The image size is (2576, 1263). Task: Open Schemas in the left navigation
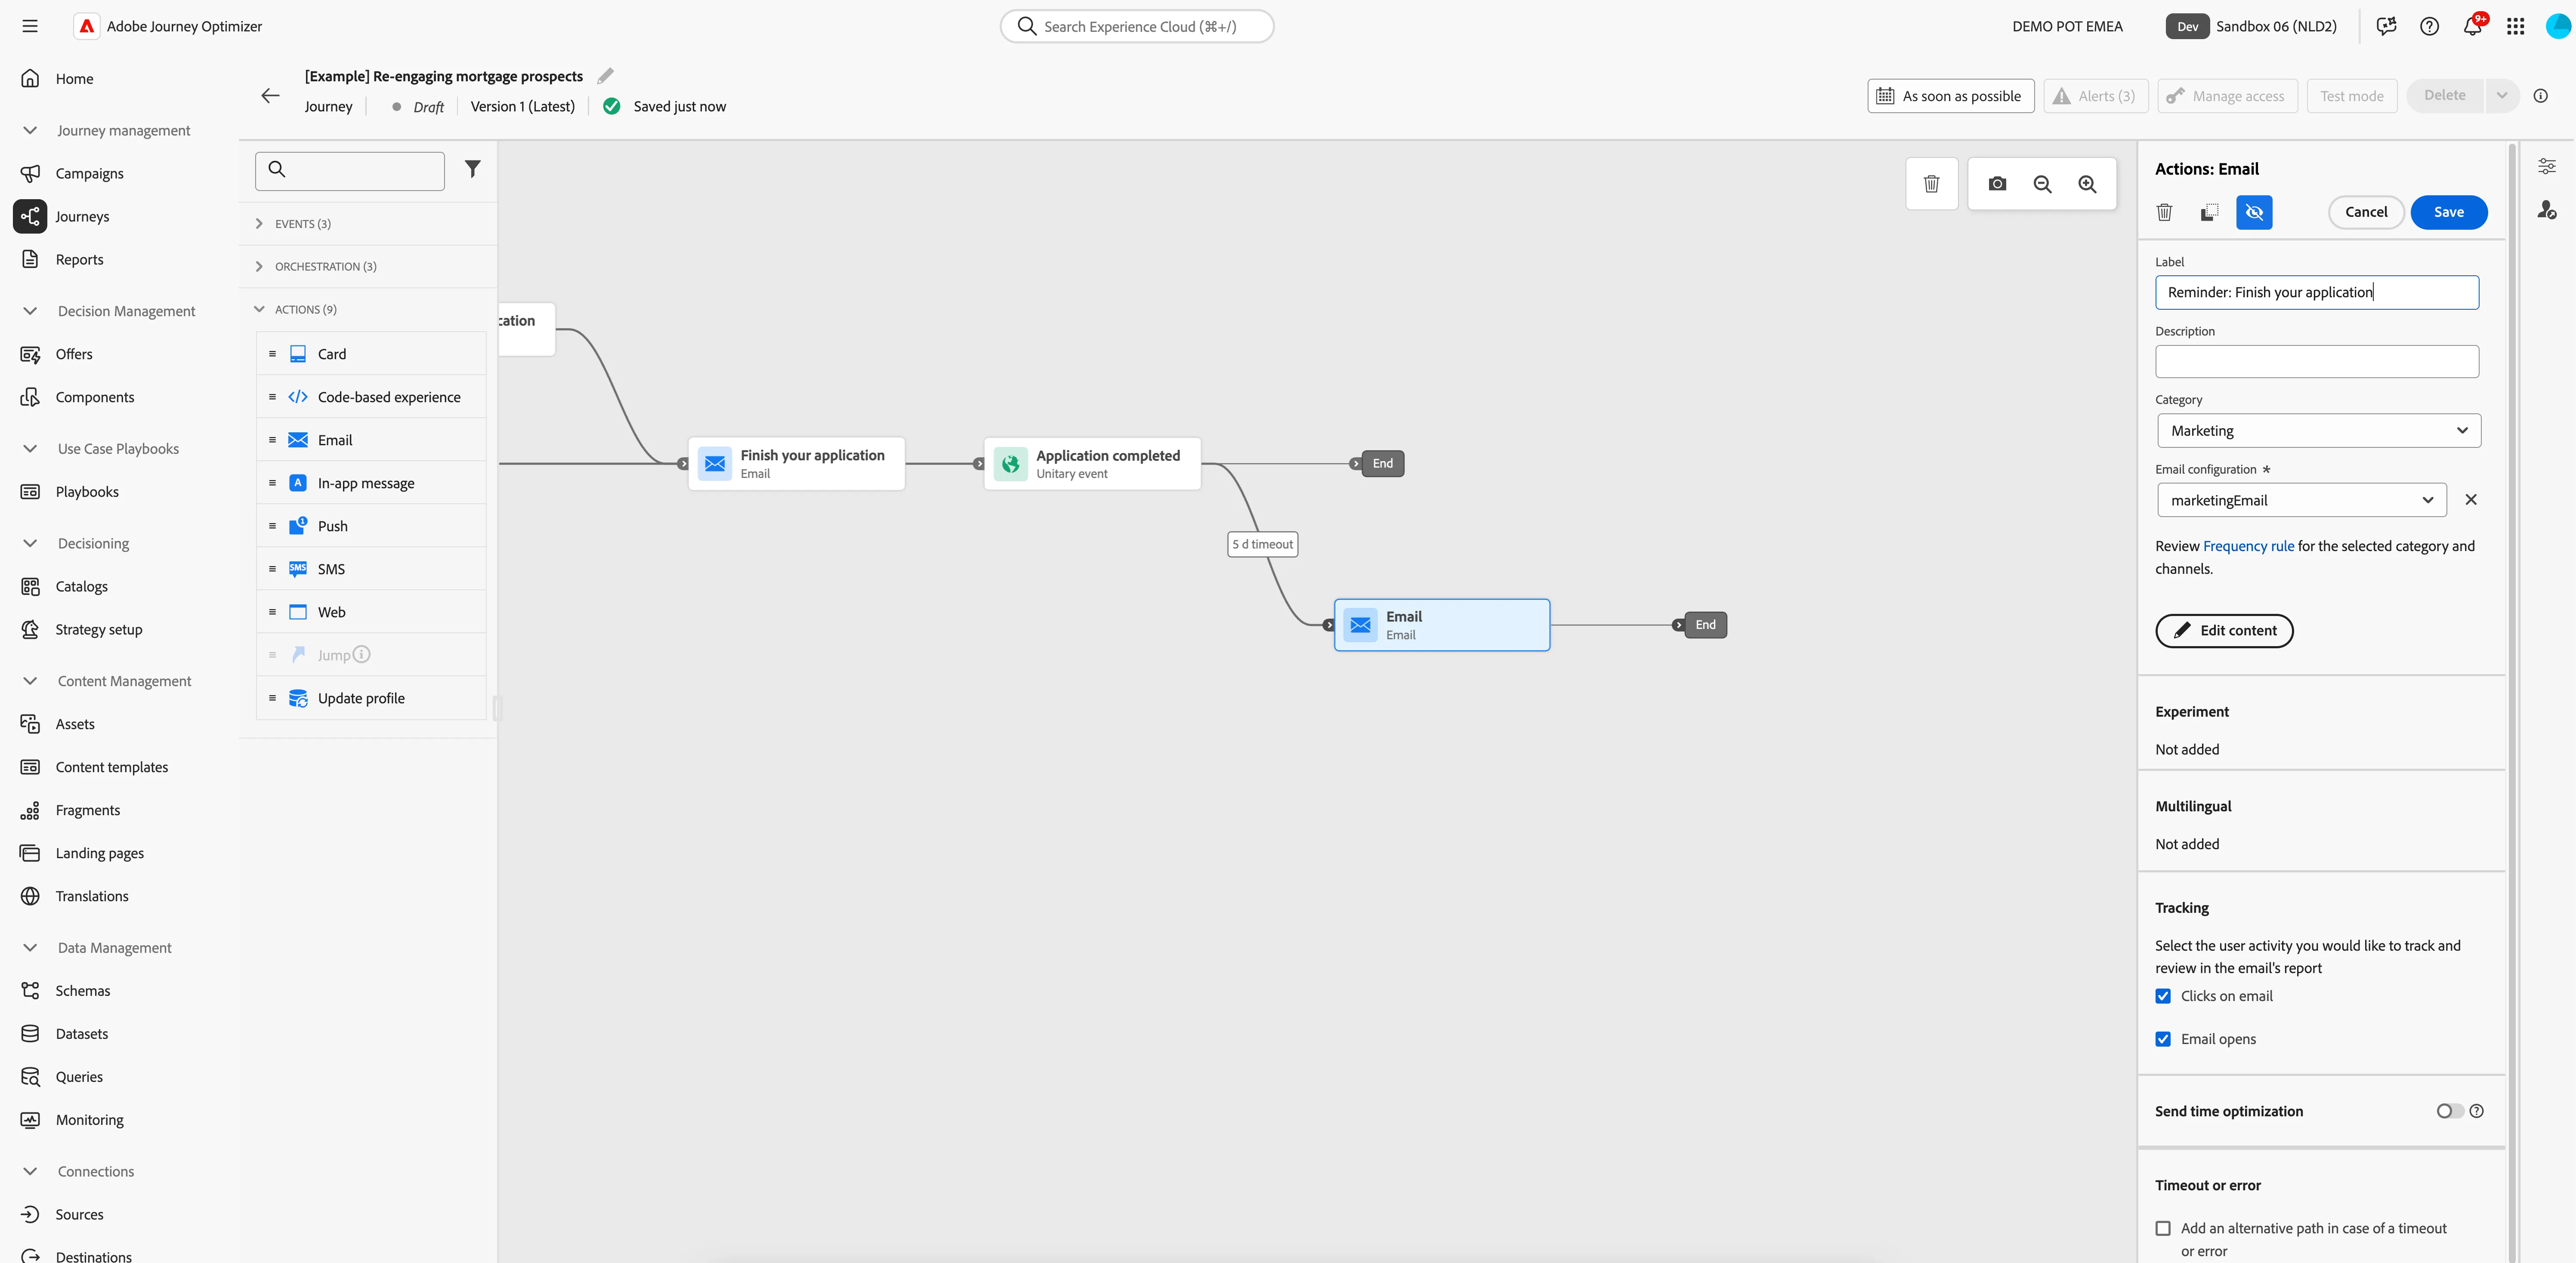pyautogui.click(x=82, y=991)
